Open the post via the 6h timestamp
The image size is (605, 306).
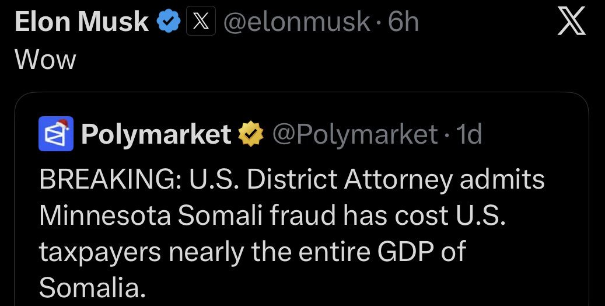click(404, 22)
